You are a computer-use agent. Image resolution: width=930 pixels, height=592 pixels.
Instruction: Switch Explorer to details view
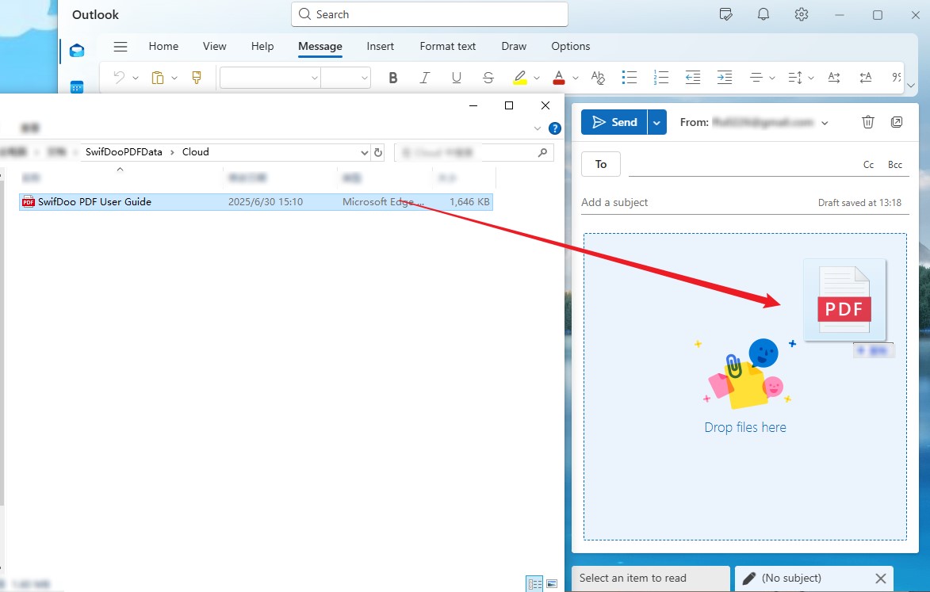(534, 584)
